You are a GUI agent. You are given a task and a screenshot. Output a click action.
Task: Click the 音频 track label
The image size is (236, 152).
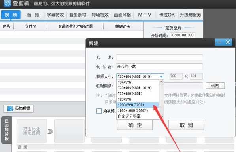(x=23, y=147)
